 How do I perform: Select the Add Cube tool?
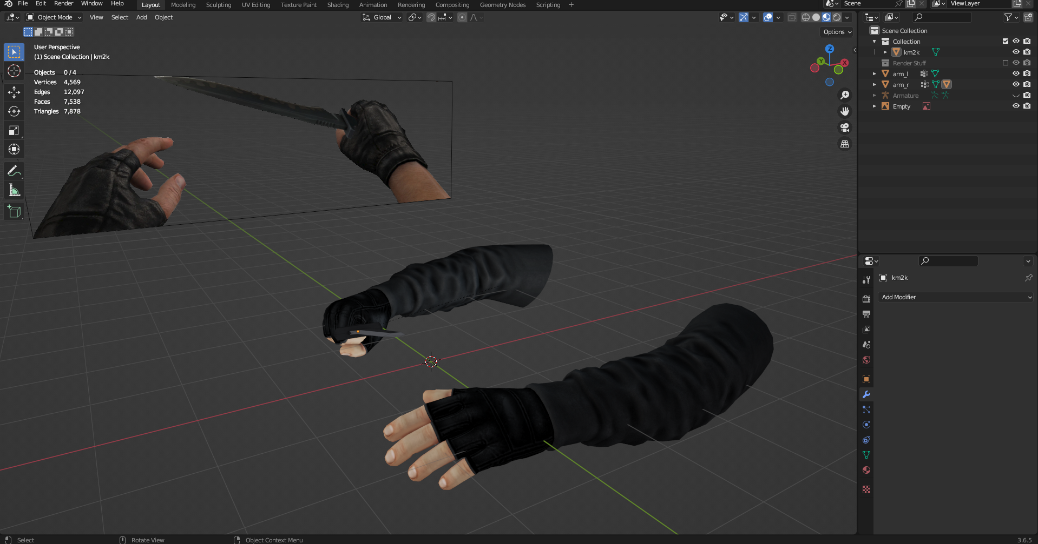pyautogui.click(x=14, y=212)
